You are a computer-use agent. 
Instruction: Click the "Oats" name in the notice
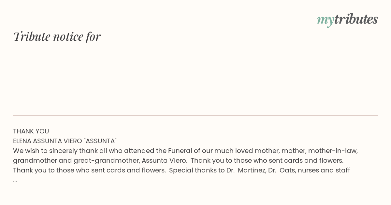pyautogui.click(x=287, y=170)
